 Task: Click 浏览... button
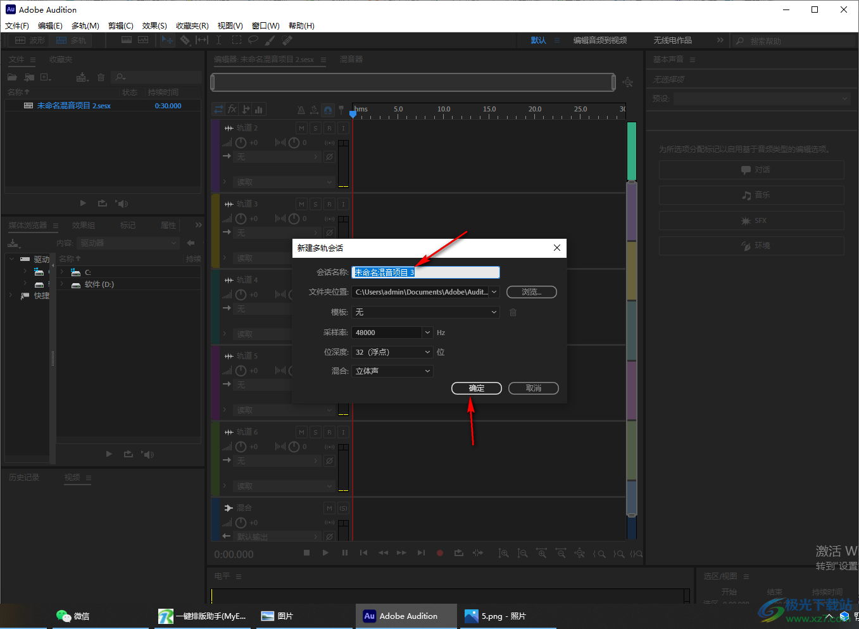pyautogui.click(x=532, y=292)
